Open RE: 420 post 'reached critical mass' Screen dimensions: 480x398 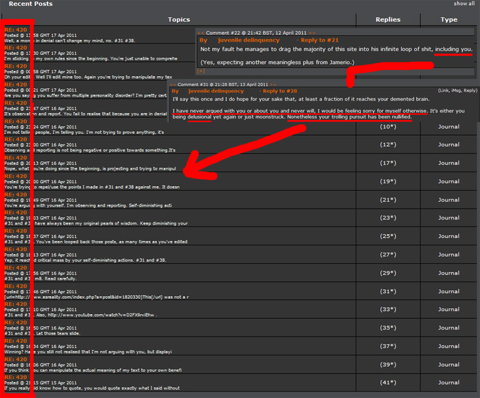click(x=16, y=249)
